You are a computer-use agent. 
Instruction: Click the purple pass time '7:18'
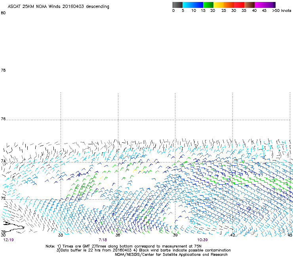point(103,240)
